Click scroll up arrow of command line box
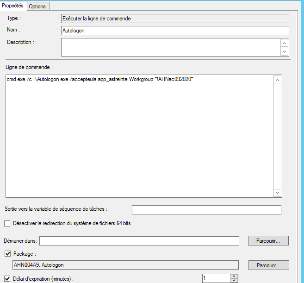 coord(278,80)
